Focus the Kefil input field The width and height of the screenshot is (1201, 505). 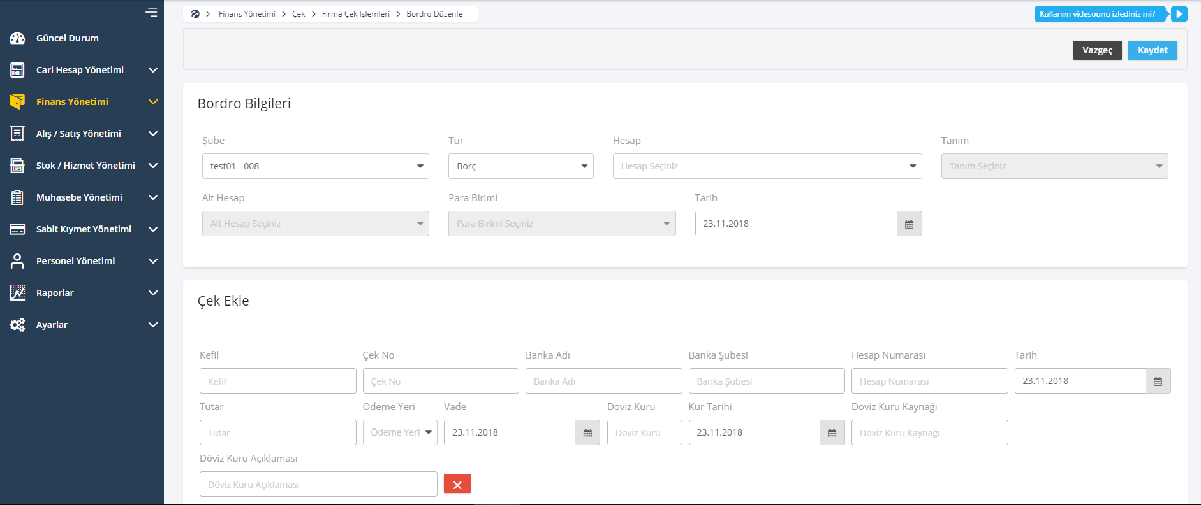click(278, 381)
